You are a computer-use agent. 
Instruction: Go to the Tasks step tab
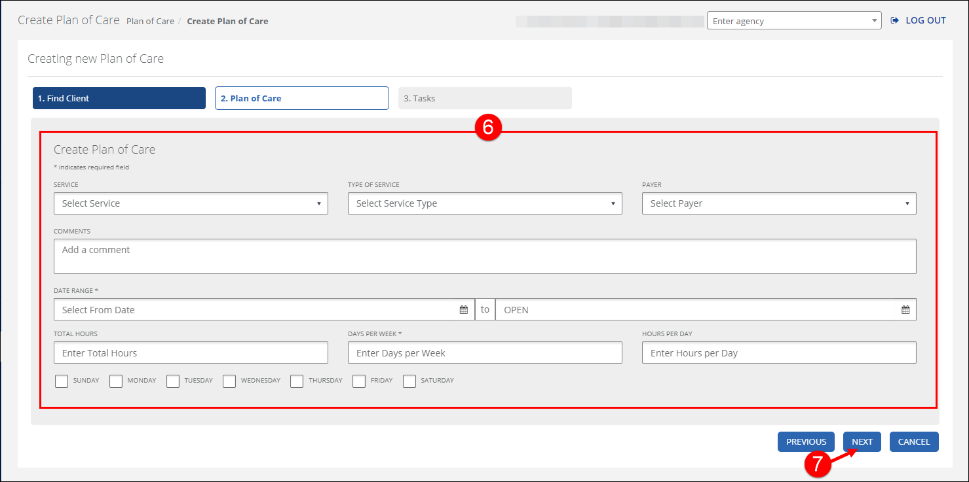485,98
